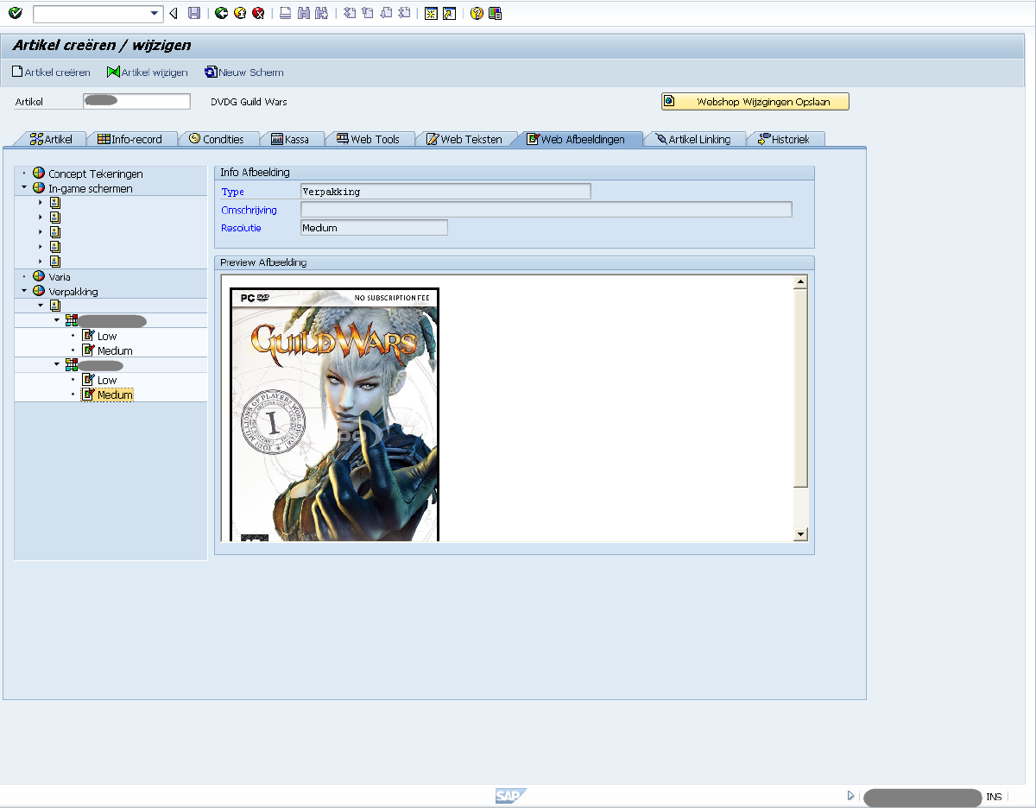The width and height of the screenshot is (1036, 808).
Task: Click the green checkmark Enter icon
Action: [15, 13]
